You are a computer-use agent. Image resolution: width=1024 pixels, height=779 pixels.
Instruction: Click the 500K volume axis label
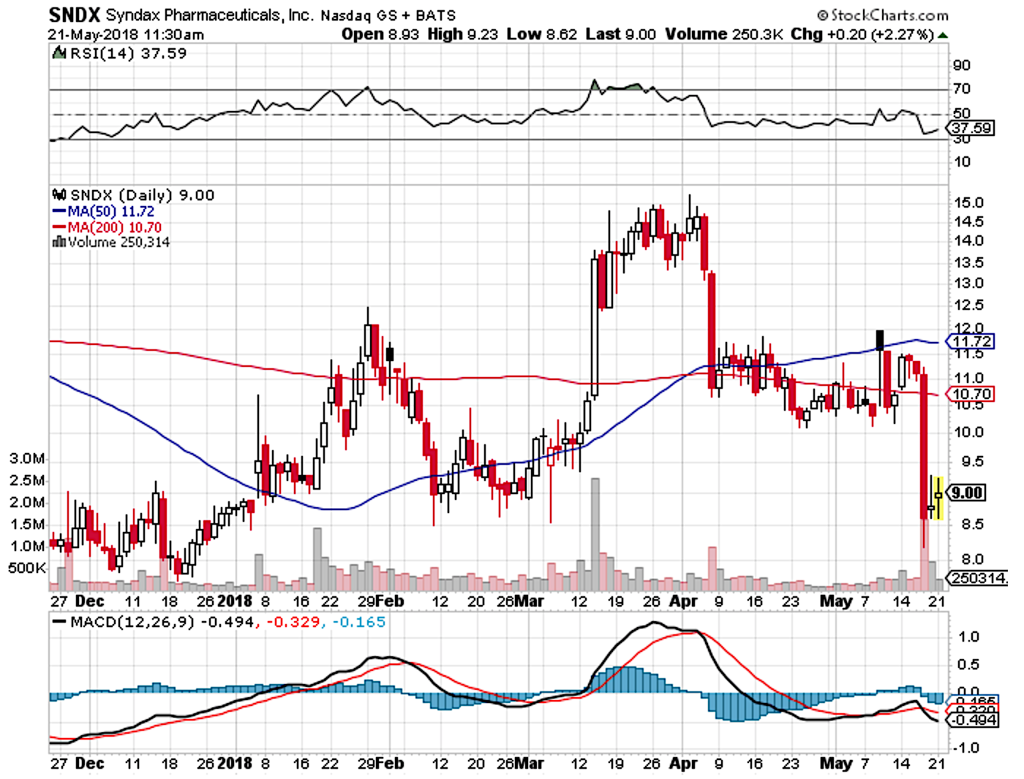(x=27, y=568)
